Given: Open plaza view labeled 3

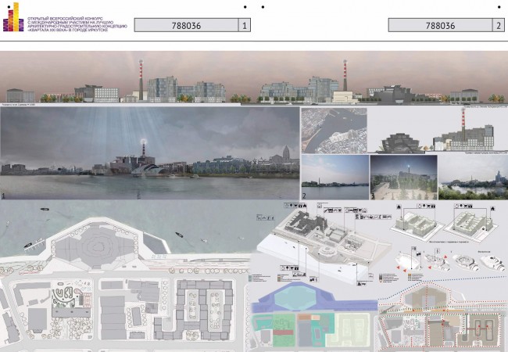Looking at the screenshot, I should [404, 178].
